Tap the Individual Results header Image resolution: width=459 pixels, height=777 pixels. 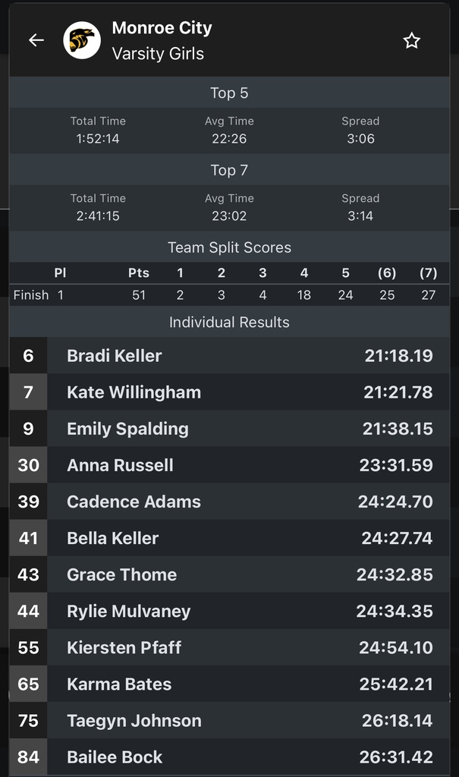pos(229,322)
